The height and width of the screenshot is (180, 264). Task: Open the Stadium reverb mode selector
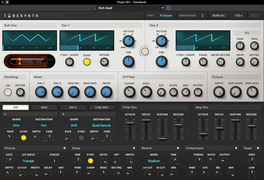(154, 161)
